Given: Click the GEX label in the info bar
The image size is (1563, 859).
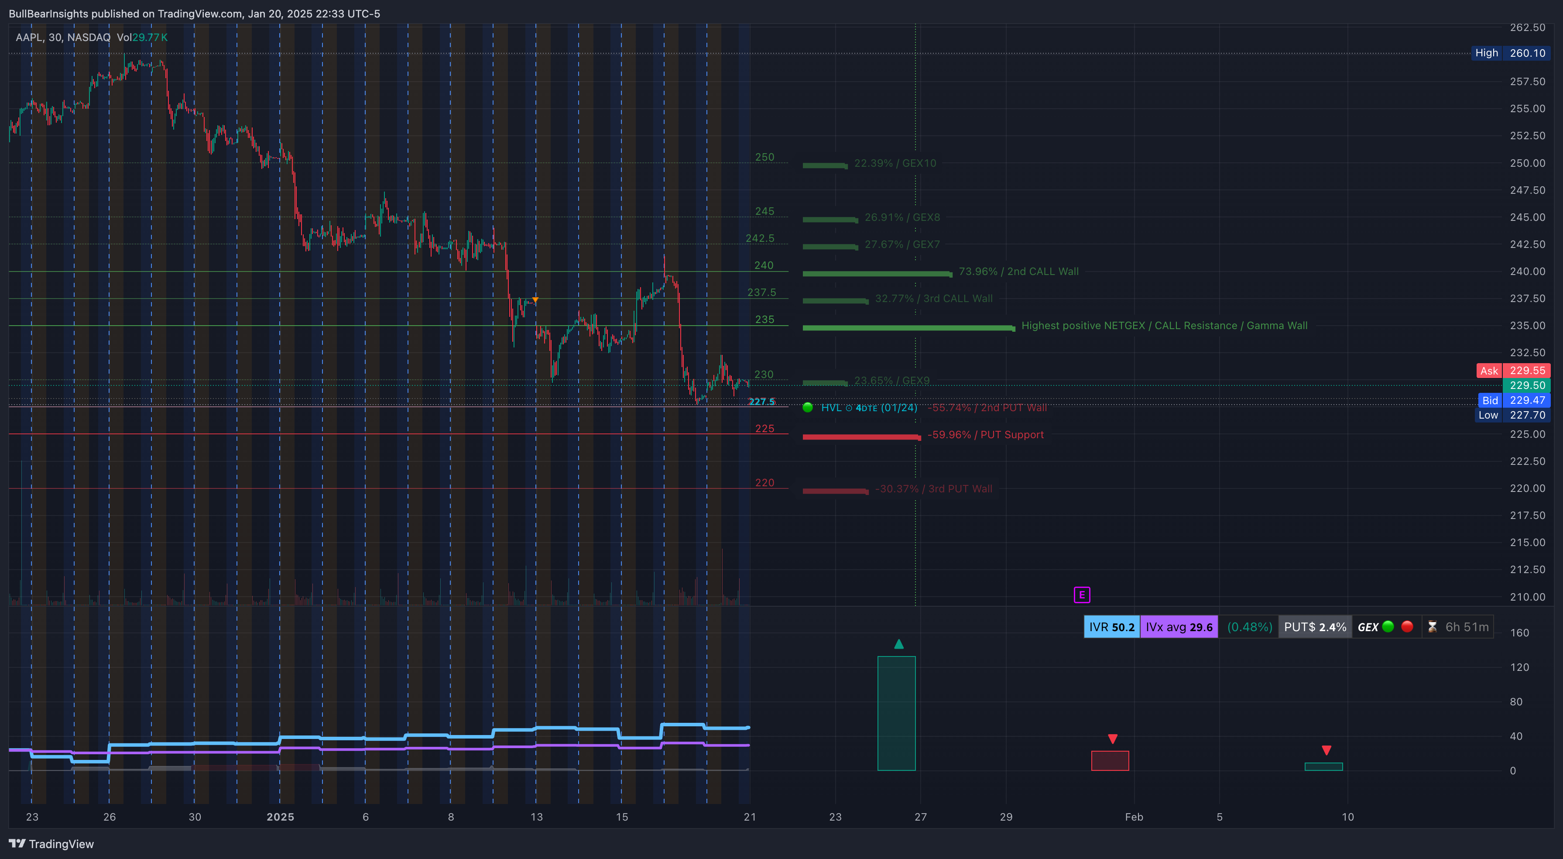Looking at the screenshot, I should 1368,627.
